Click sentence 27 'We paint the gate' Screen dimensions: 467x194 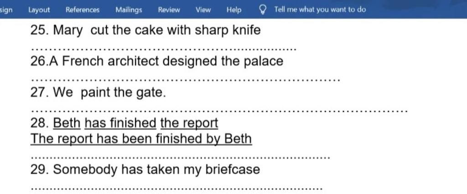pyautogui.click(x=98, y=93)
